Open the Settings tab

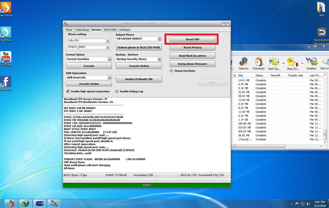click(x=125, y=30)
